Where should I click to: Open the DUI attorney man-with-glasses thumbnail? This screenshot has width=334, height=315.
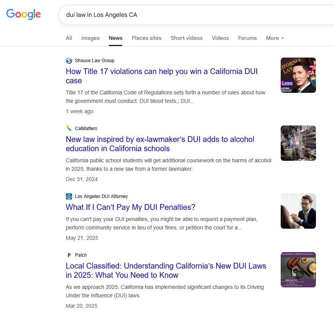point(298,211)
